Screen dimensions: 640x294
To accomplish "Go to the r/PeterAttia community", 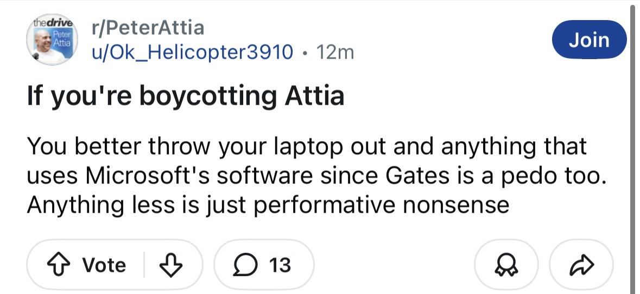I will pyautogui.click(x=148, y=27).
